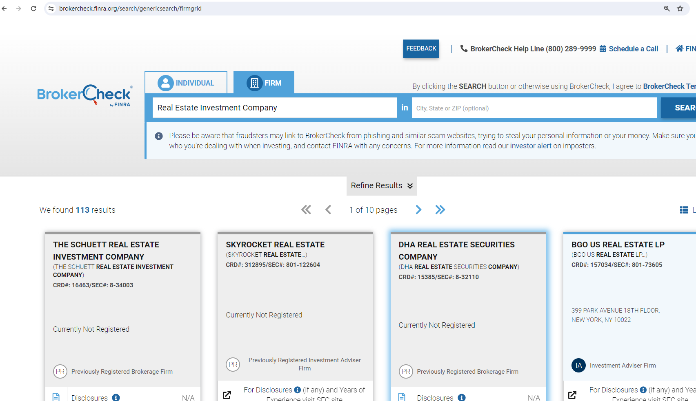Click the firm name search field
Image resolution: width=696 pixels, height=401 pixels.
point(274,108)
